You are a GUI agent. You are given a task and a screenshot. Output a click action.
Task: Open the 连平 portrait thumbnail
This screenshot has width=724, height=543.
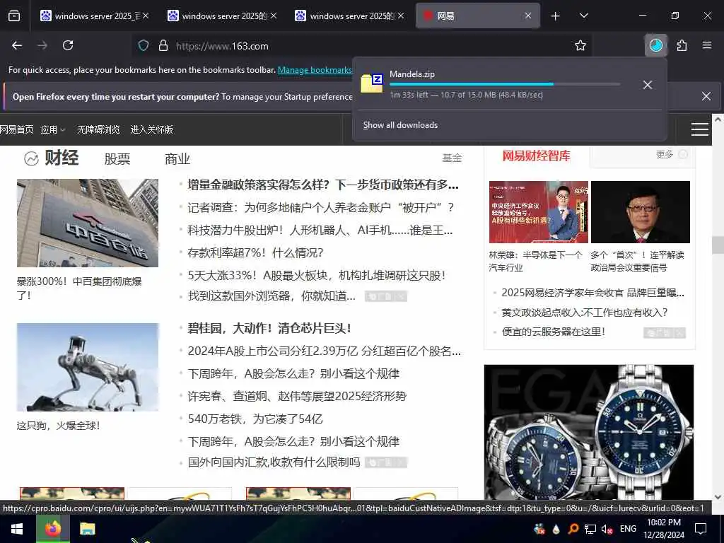click(641, 212)
